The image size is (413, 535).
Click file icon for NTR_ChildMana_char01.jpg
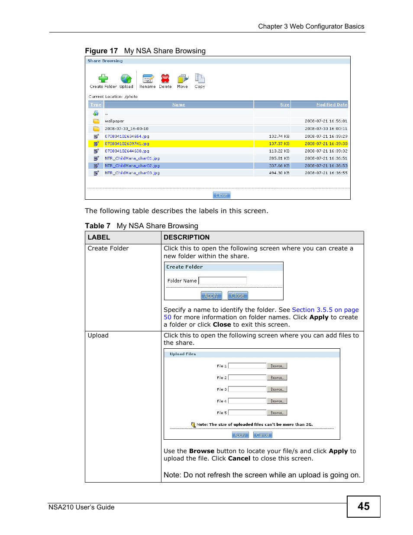click(96, 158)
